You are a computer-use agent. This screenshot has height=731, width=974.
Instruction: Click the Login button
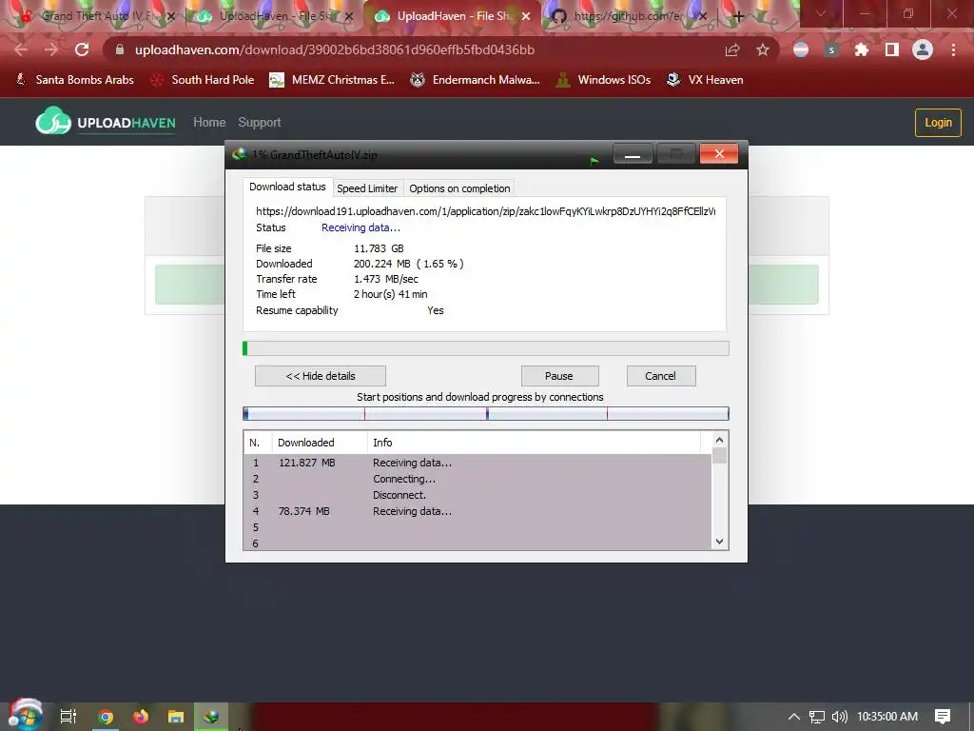[938, 123]
